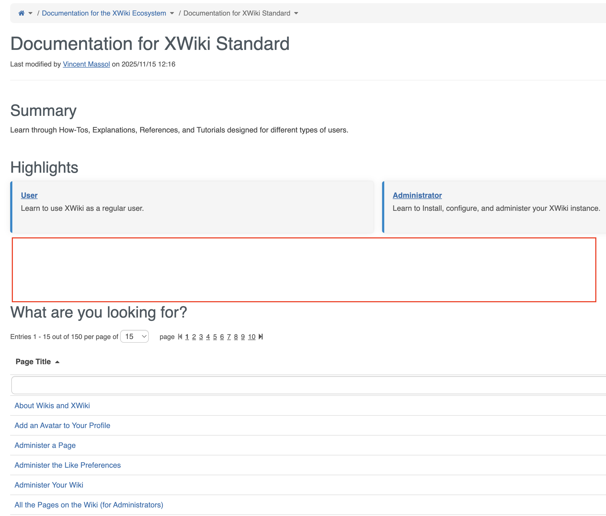Viewport: 606px width, 516px height.
Task: Open the Administrator highlight link
Action: 417,195
